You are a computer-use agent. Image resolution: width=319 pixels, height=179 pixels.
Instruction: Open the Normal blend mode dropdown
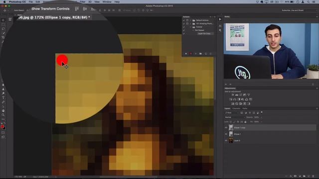click(235, 117)
